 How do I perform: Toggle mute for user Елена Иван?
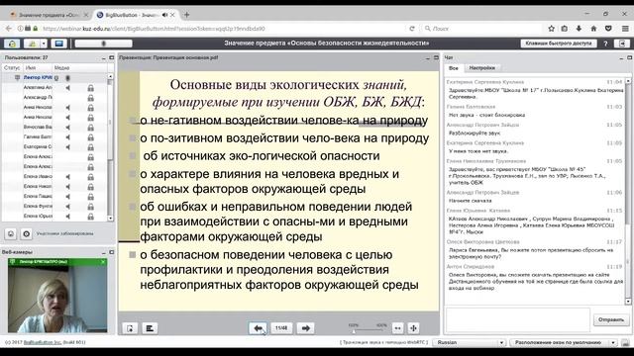coord(68,177)
